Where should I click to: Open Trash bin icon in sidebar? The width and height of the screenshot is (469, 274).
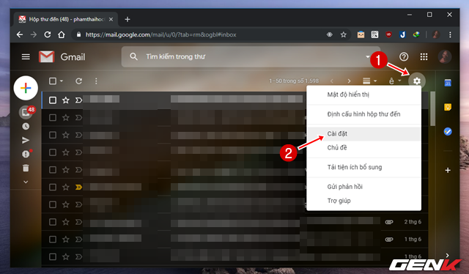[26, 168]
